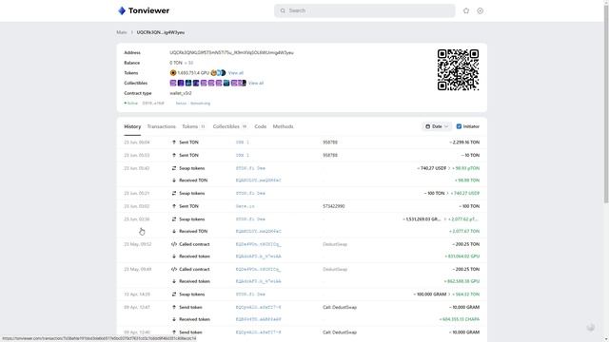Click the received icon on the +862,588.38 GPU row
The width and height of the screenshot is (609, 342).
pyautogui.click(x=174, y=281)
